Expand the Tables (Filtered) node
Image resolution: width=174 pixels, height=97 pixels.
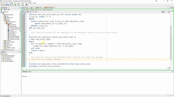[x=3, y=15]
